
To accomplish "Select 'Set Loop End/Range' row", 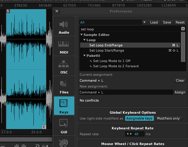I will tap(130, 45).
